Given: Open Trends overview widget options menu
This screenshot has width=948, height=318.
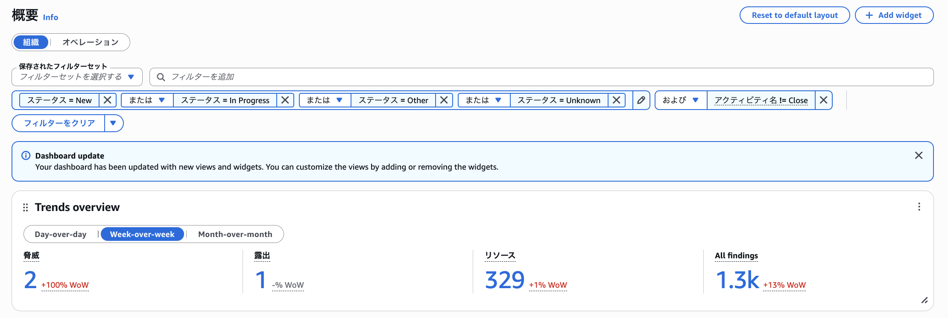Looking at the screenshot, I should click(x=919, y=207).
